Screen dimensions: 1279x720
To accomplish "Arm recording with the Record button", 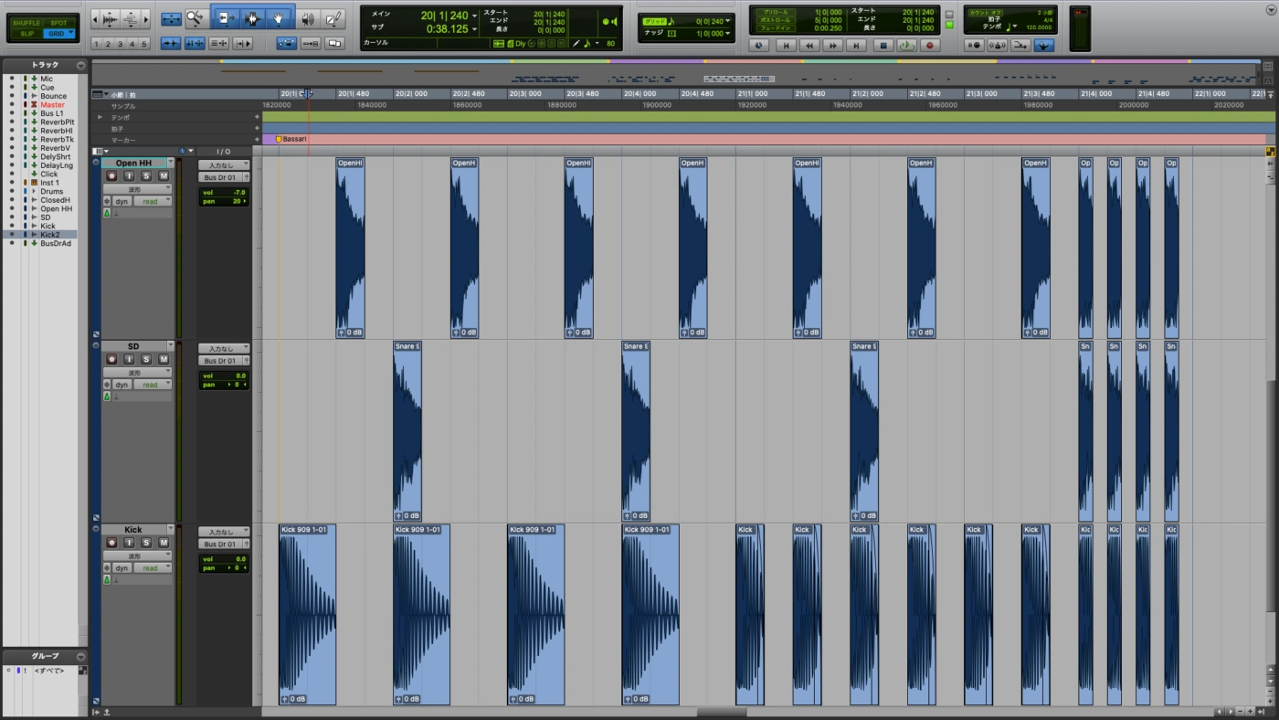I will [x=930, y=45].
